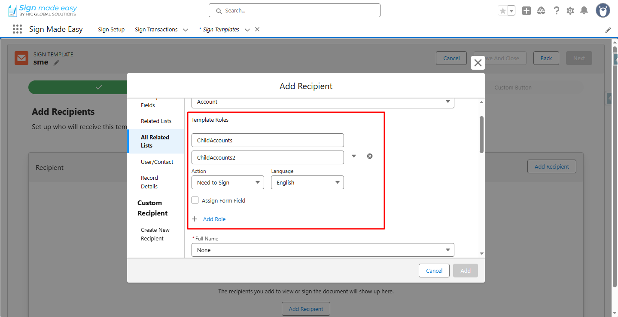618x317 pixels.
Task: Open the Action dropdown showing Need to Sign
Action: [x=227, y=182]
